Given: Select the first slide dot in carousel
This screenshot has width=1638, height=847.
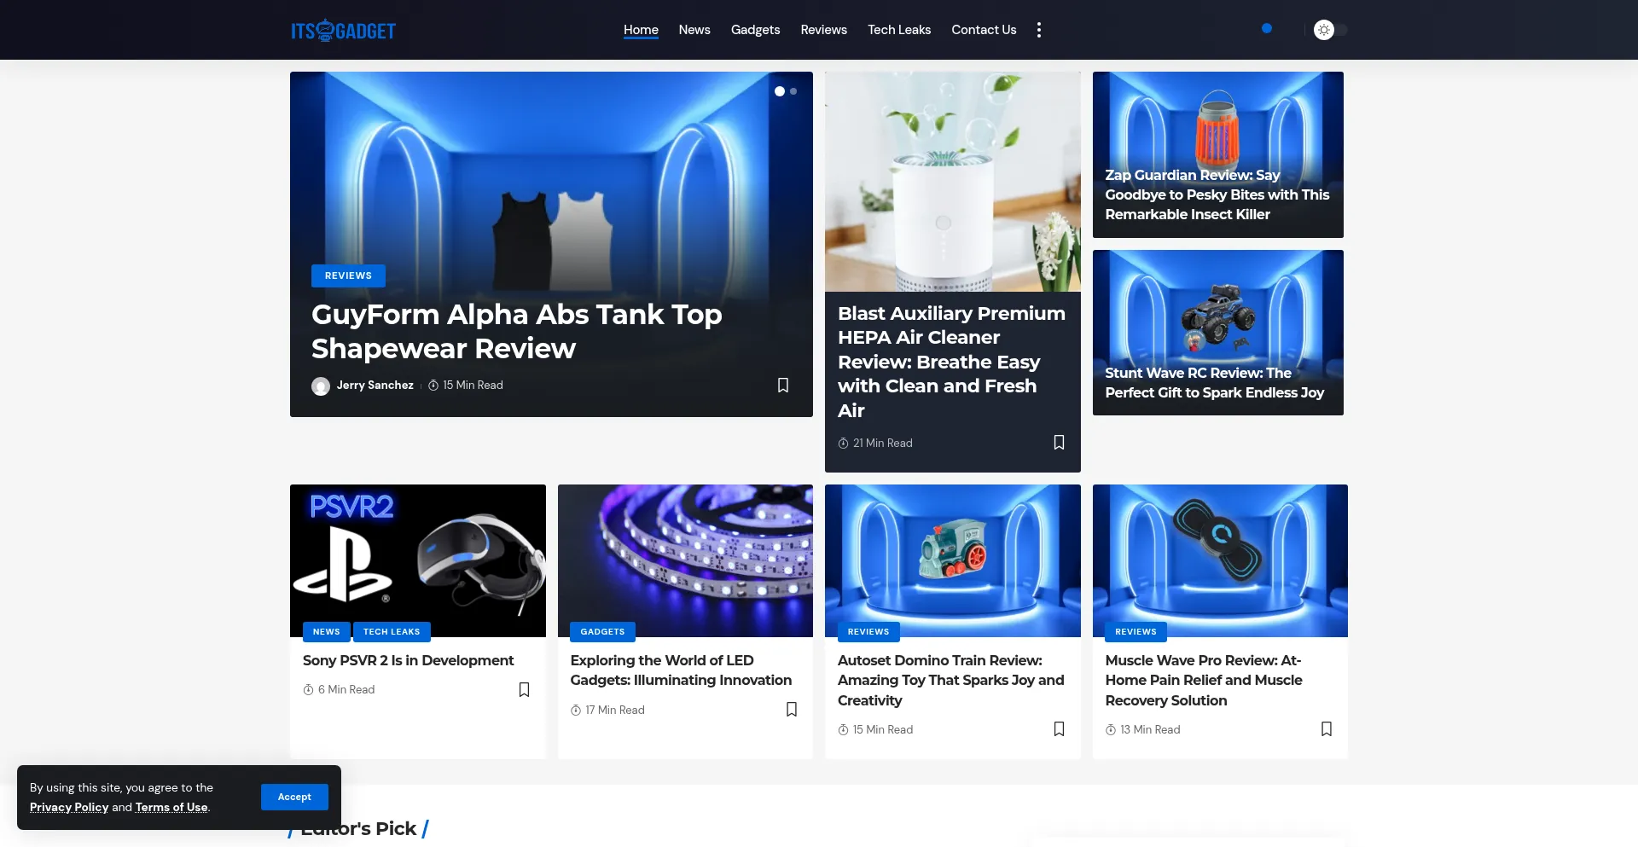Looking at the screenshot, I should click(x=779, y=91).
